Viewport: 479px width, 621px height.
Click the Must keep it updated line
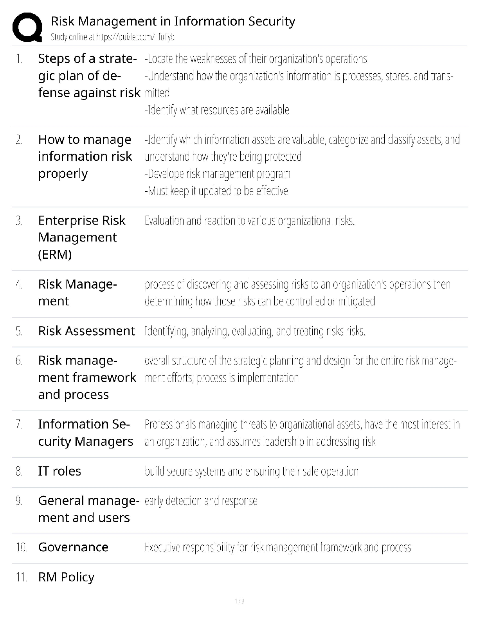point(216,191)
